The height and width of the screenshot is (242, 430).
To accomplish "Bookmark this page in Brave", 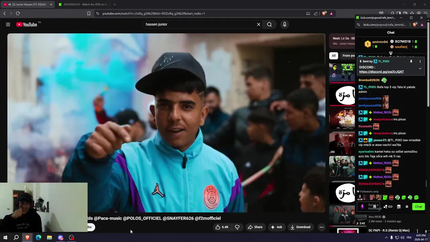I will pos(89,13).
